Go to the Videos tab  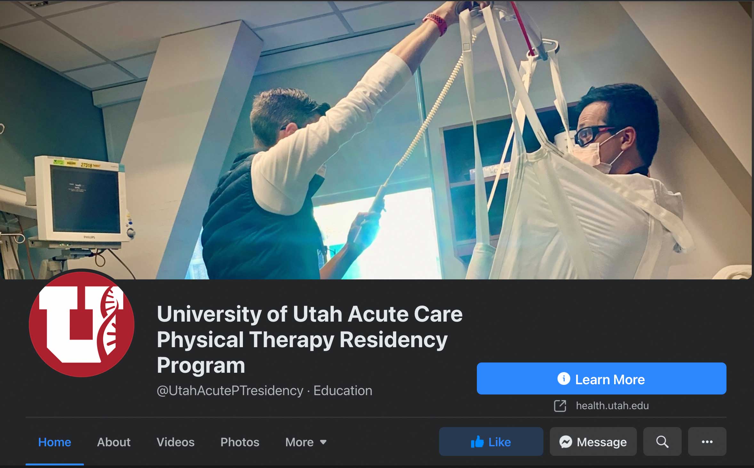tap(175, 442)
